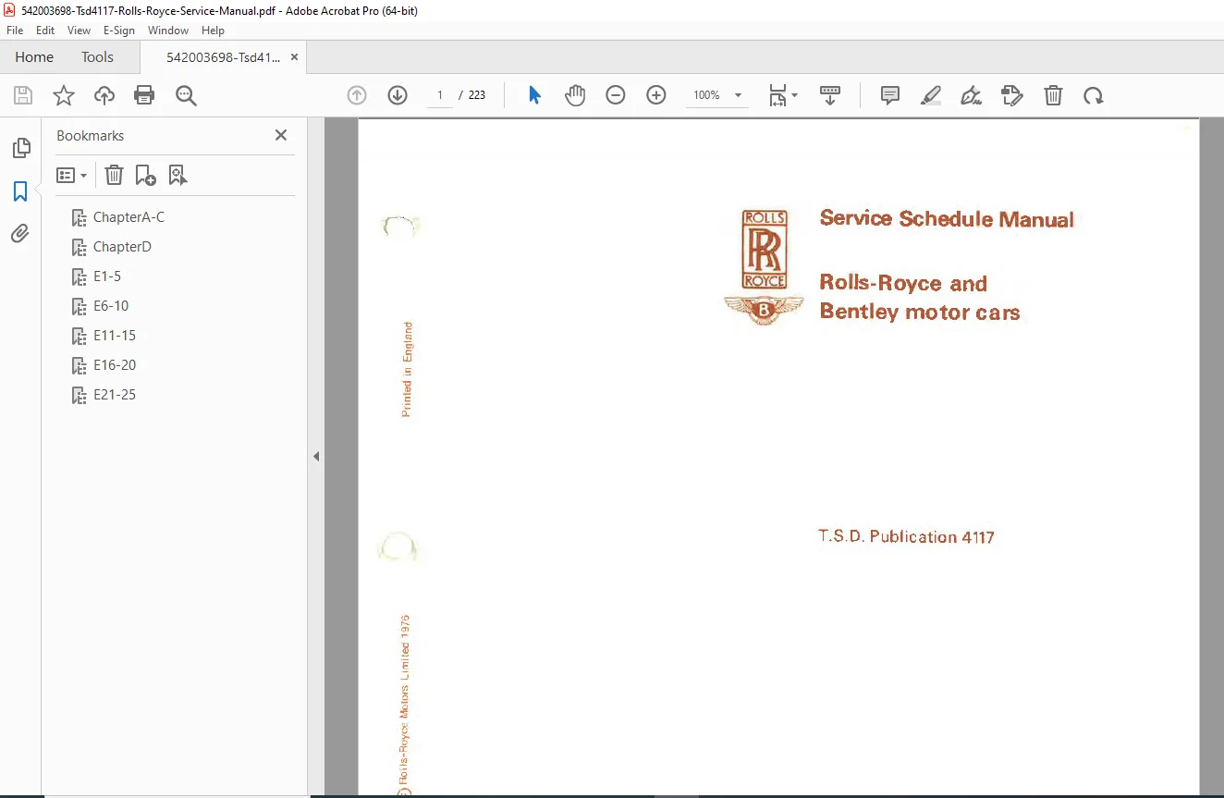This screenshot has height=798, width=1224.
Task: Click the 'T.S.D. Publication 4117' text
Action: (x=906, y=536)
